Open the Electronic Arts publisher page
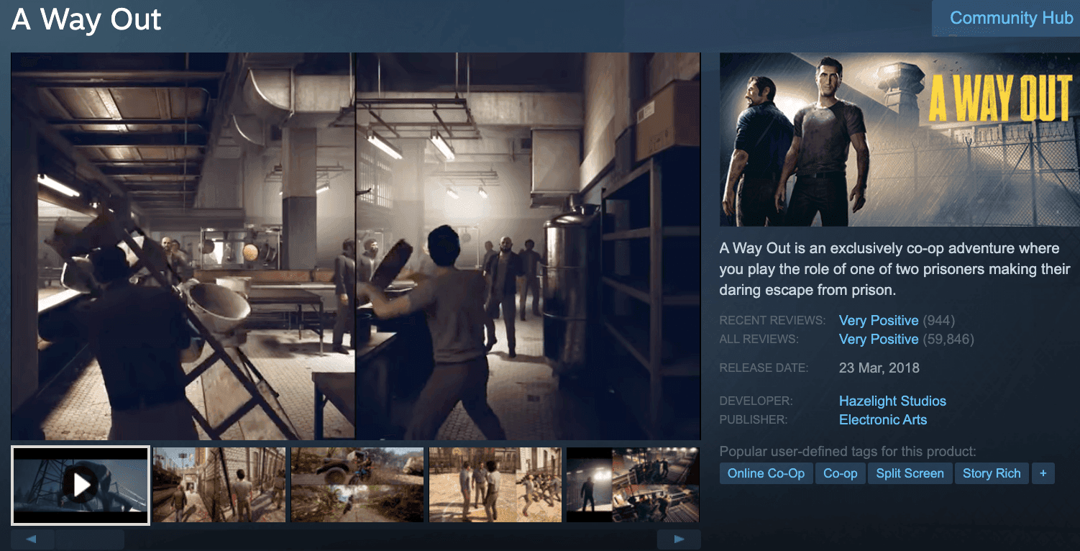 [883, 419]
